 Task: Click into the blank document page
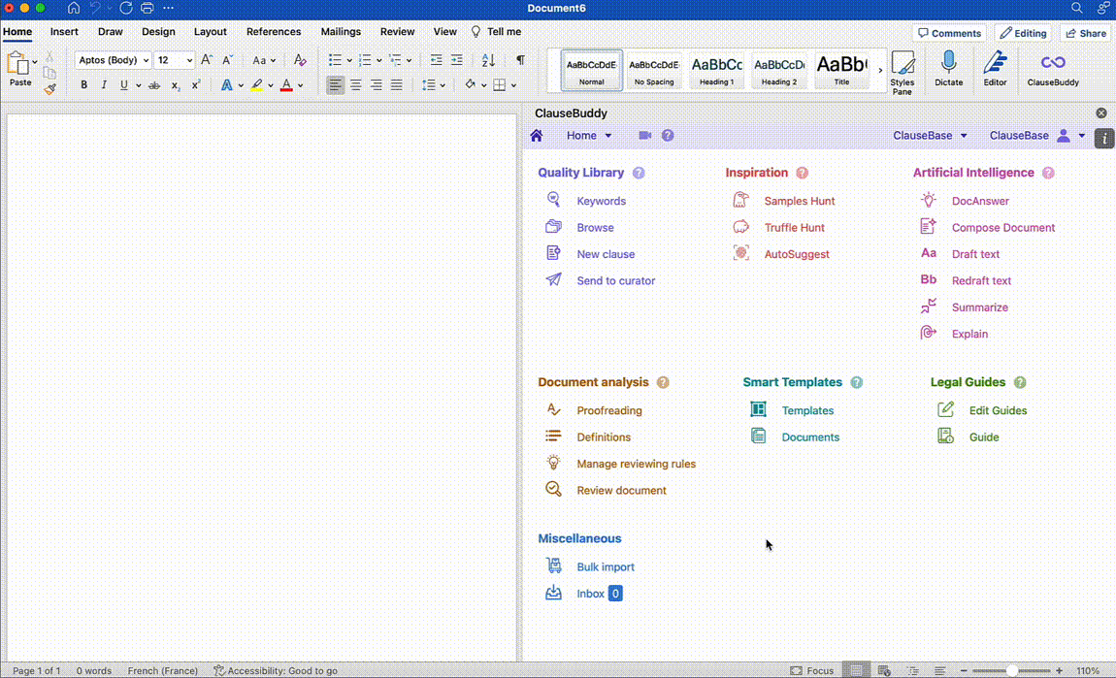pyautogui.click(x=261, y=387)
